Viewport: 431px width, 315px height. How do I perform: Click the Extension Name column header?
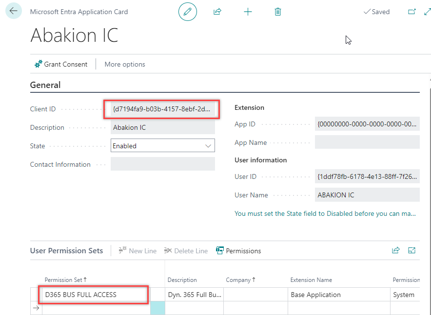(311, 280)
